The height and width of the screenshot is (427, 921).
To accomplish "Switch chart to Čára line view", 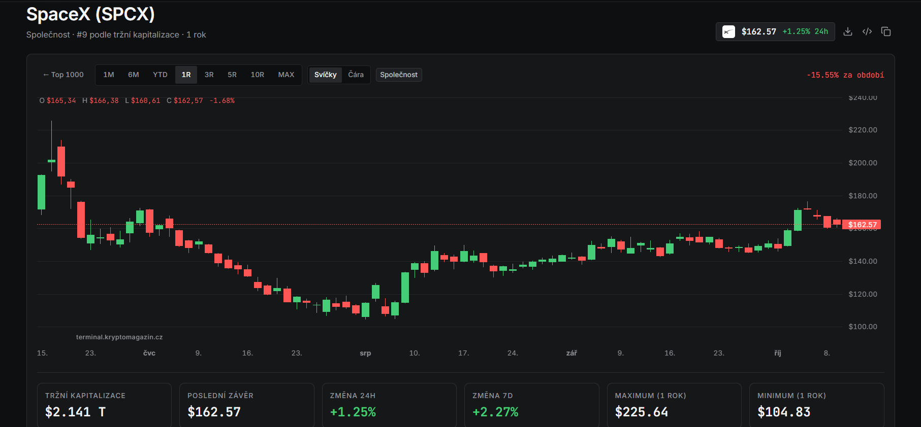I will coord(356,75).
